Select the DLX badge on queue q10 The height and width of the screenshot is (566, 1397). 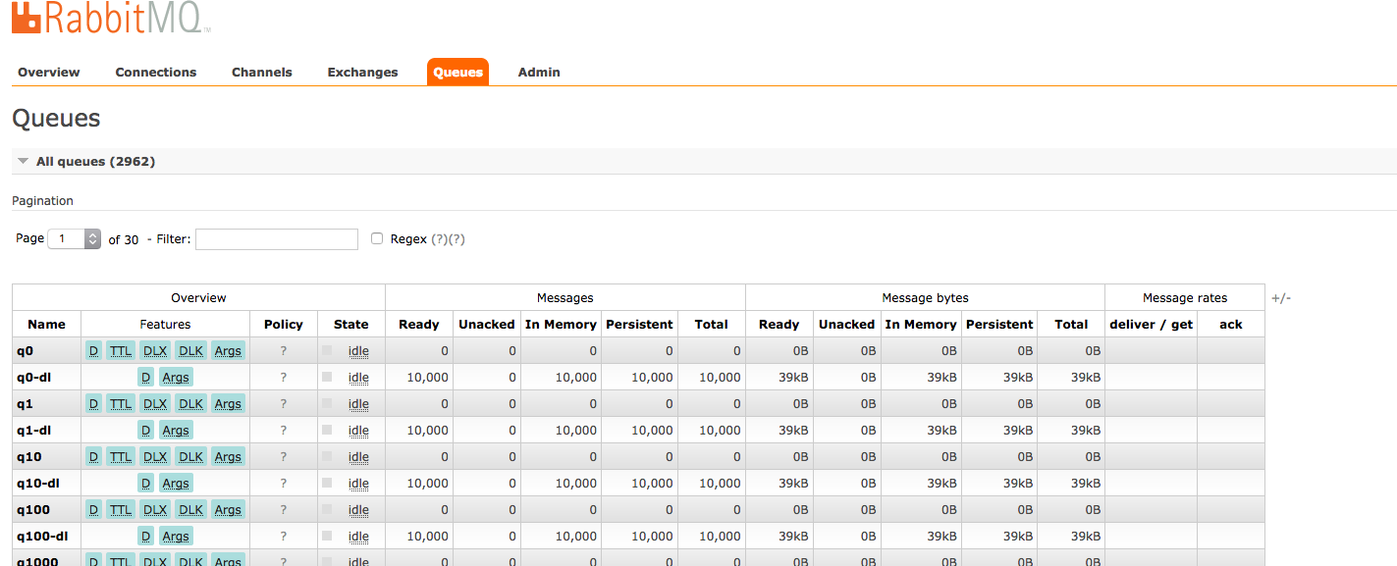[154, 456]
